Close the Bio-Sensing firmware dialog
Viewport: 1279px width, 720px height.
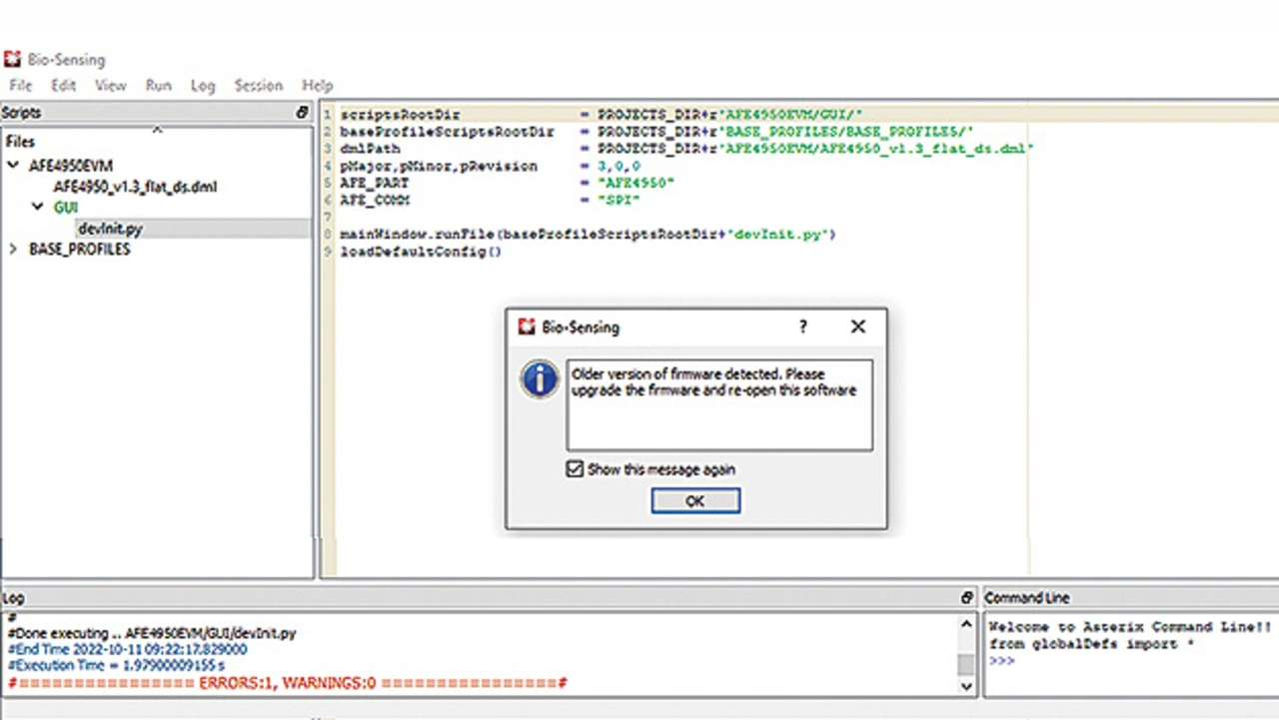[x=857, y=327]
